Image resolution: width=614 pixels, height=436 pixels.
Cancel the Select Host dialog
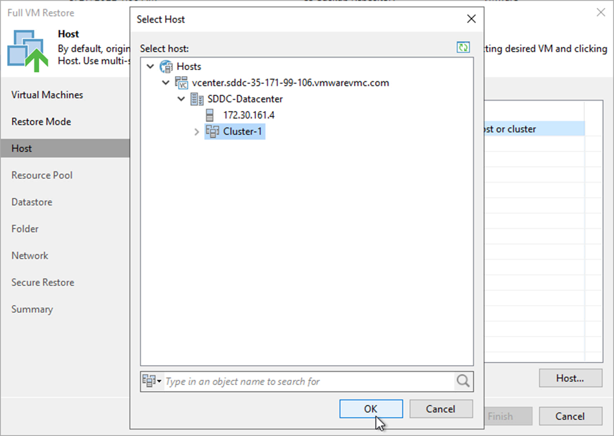pyautogui.click(x=441, y=409)
